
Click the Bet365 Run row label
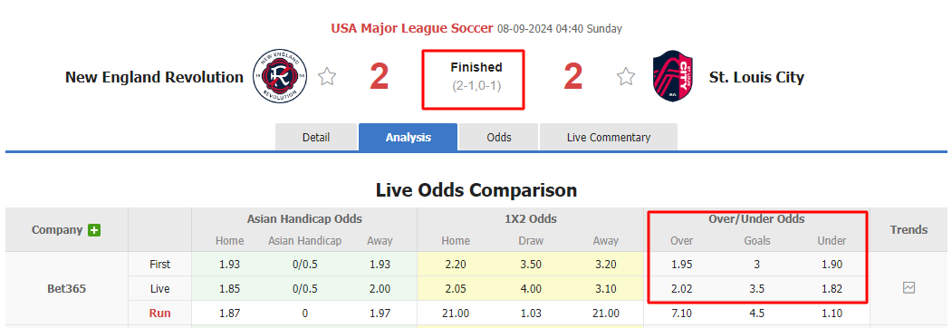(x=160, y=313)
